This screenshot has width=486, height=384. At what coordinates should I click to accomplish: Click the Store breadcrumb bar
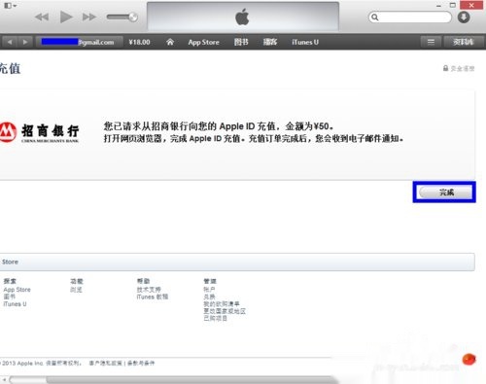[x=237, y=262]
